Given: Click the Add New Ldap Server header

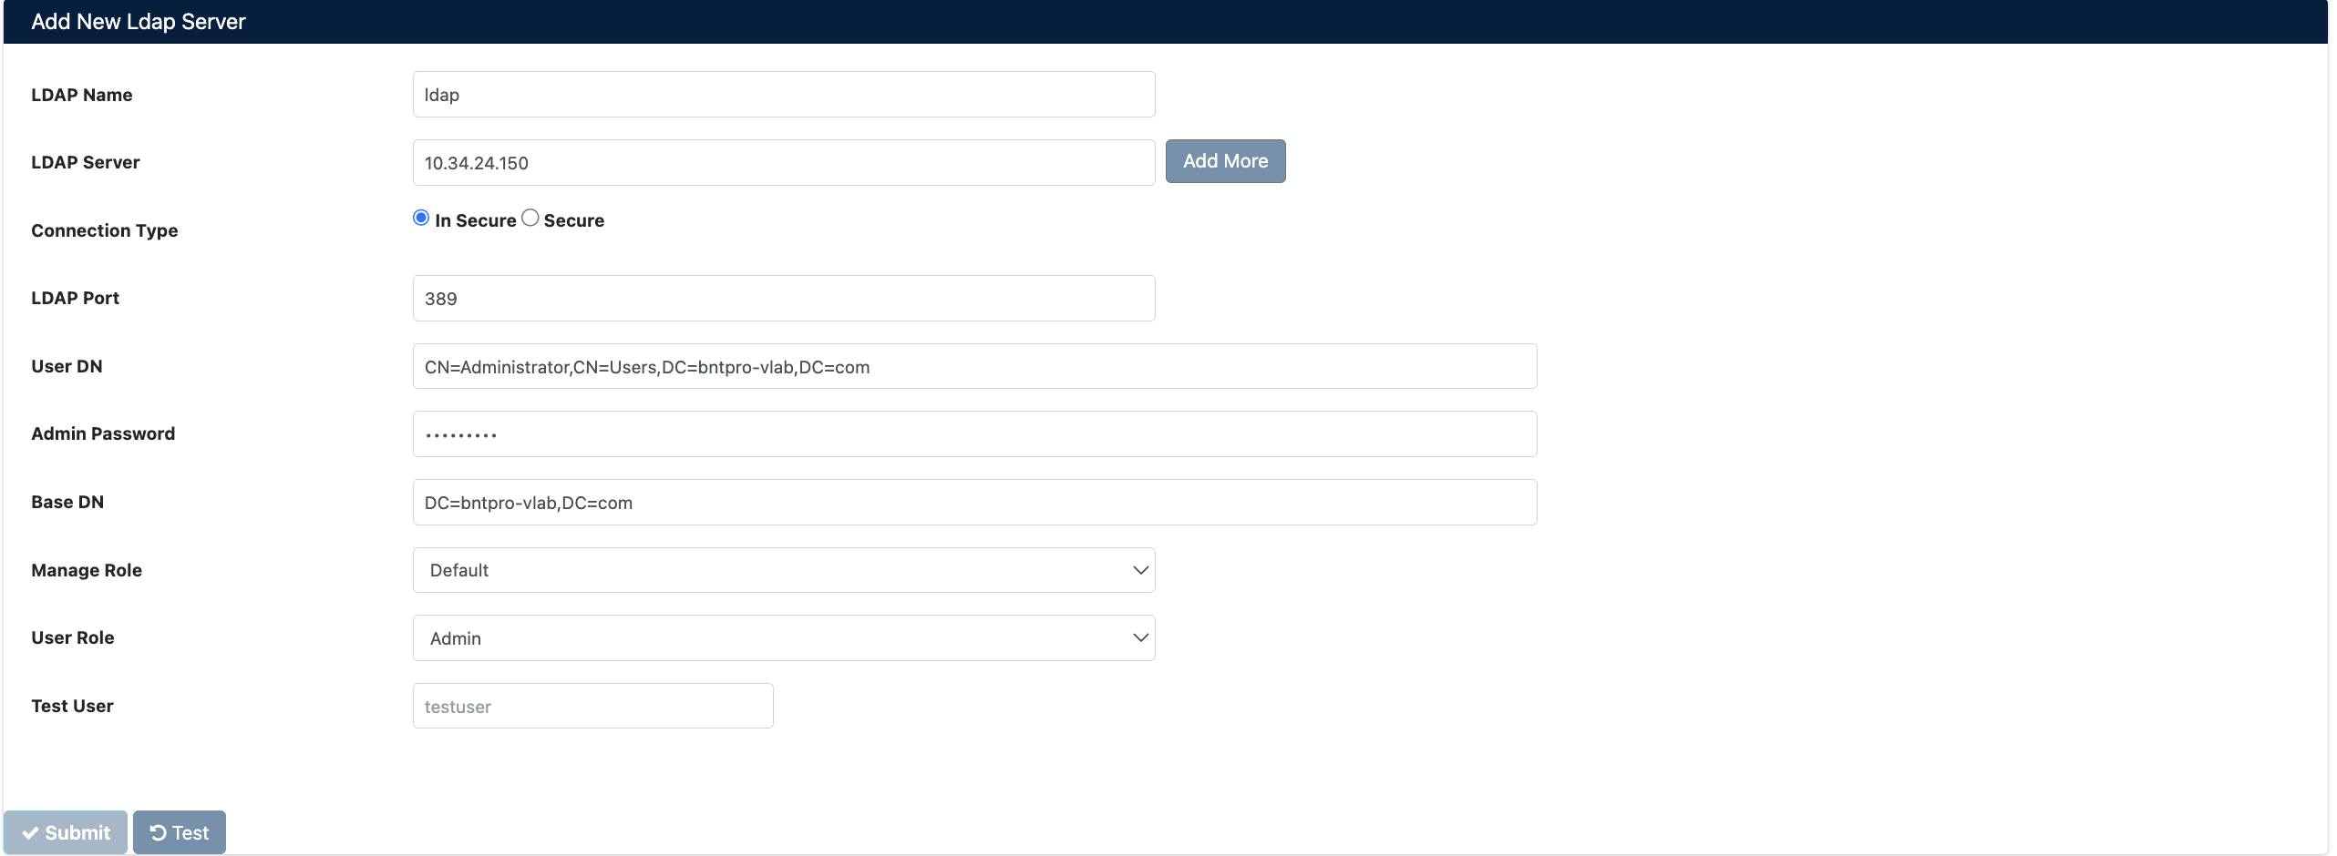Looking at the screenshot, I should [x=138, y=21].
